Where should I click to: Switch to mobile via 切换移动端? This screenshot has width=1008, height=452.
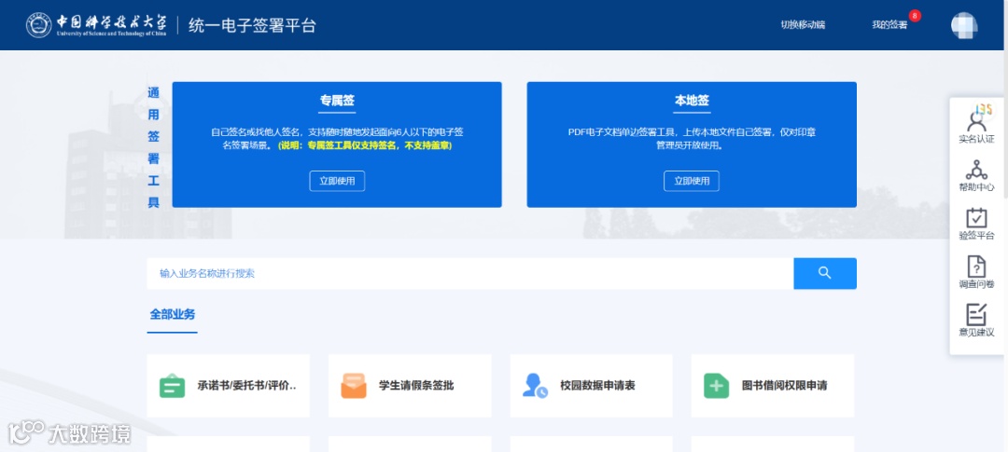[803, 25]
